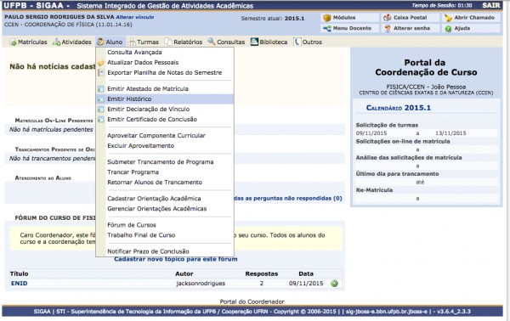Click Cadastrar novo tópico para este fórum
The image size is (510, 321).
click(176, 259)
